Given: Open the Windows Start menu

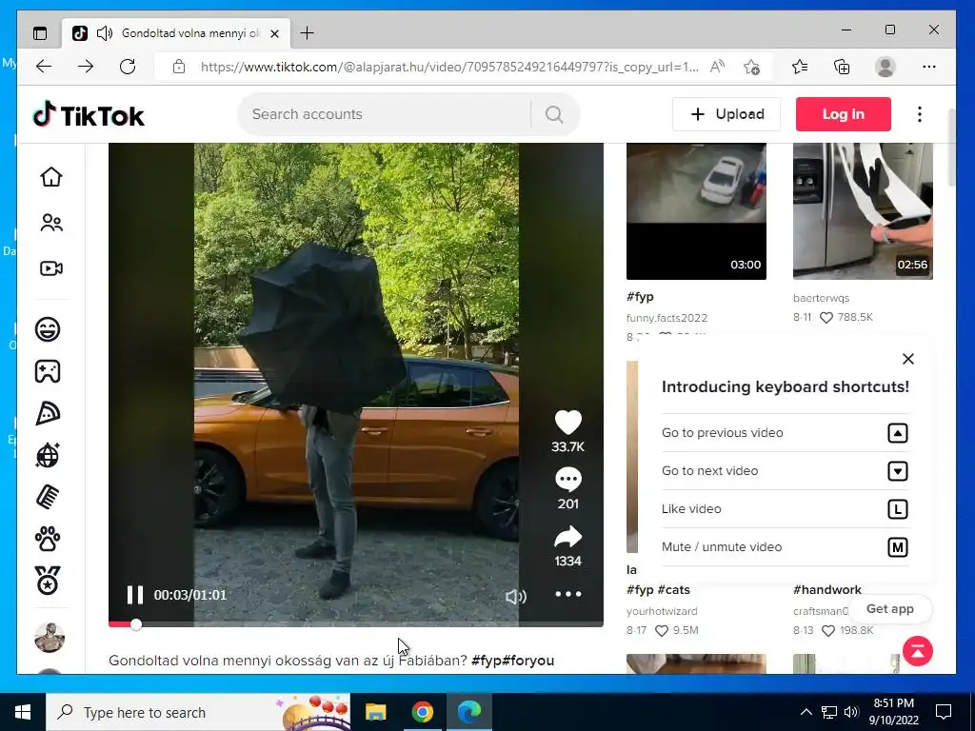Looking at the screenshot, I should pyautogui.click(x=23, y=712).
